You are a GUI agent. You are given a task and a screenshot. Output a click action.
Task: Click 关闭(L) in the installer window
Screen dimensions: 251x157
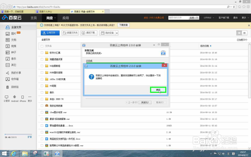pos(145,102)
